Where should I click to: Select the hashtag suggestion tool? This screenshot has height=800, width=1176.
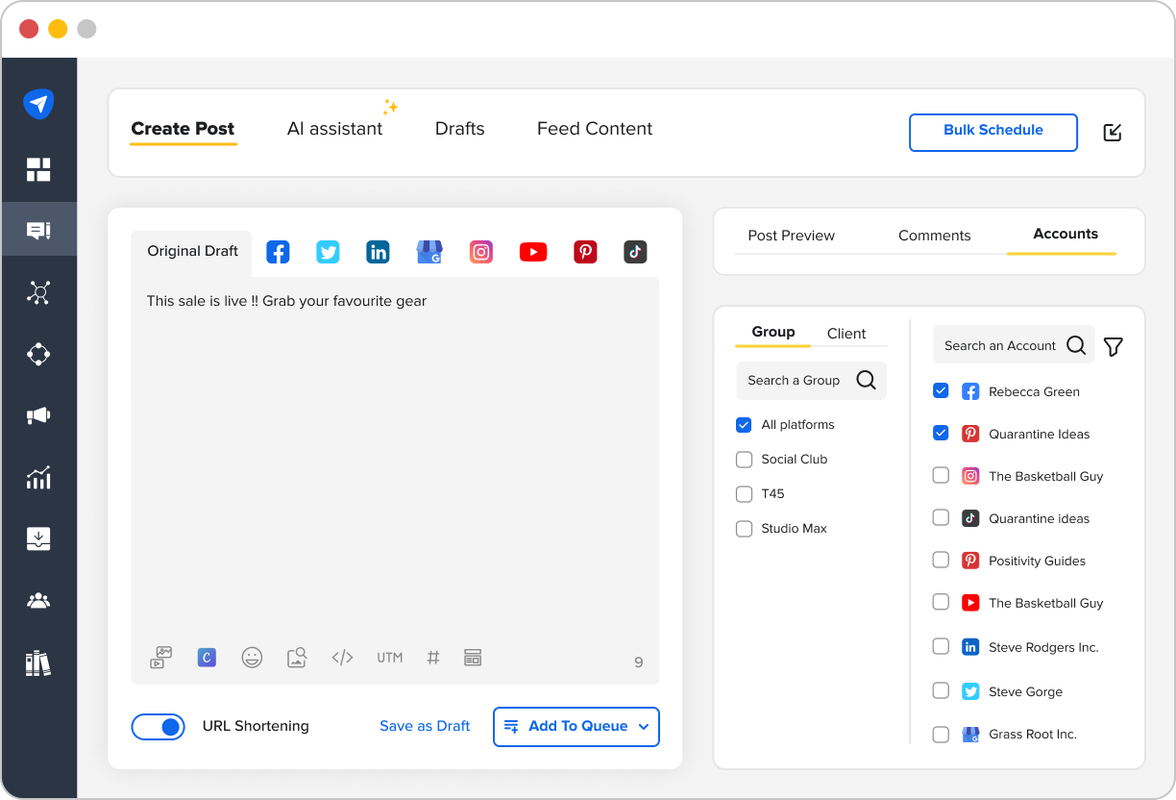pos(433,658)
